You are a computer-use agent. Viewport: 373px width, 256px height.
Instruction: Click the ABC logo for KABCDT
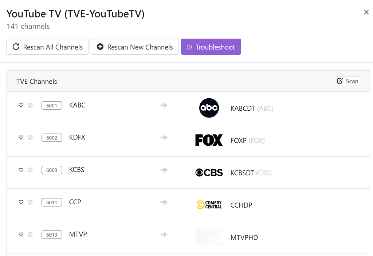[209, 108]
